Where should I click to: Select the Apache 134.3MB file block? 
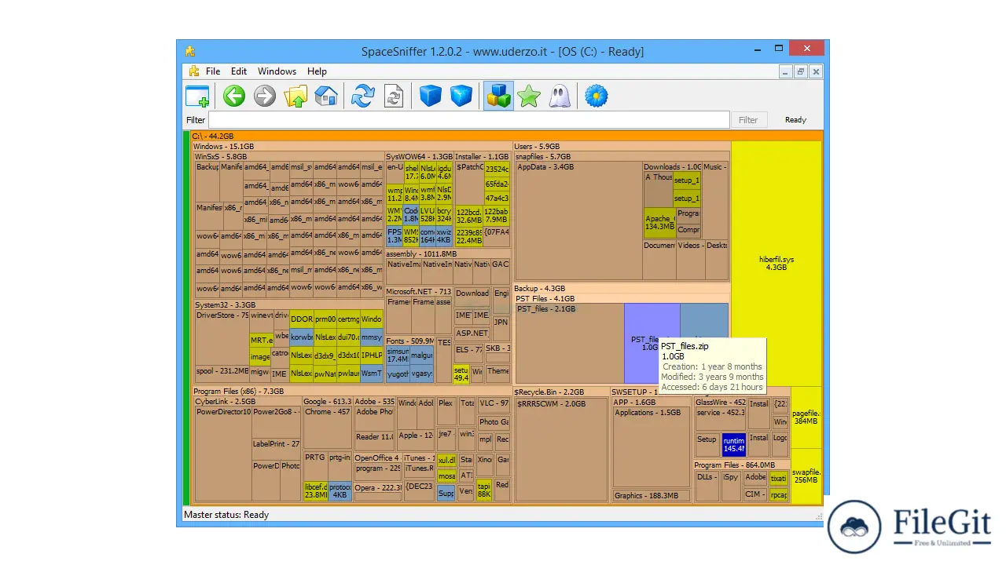659,224
